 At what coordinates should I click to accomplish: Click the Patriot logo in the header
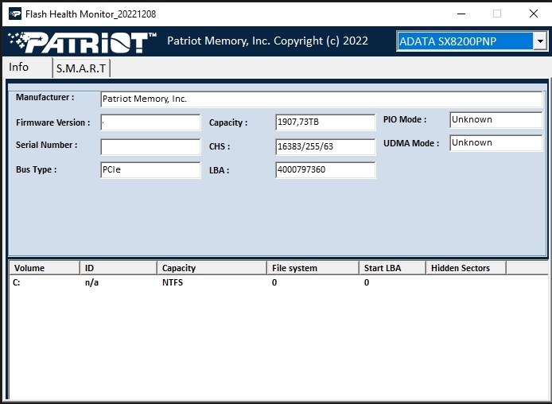(82, 42)
